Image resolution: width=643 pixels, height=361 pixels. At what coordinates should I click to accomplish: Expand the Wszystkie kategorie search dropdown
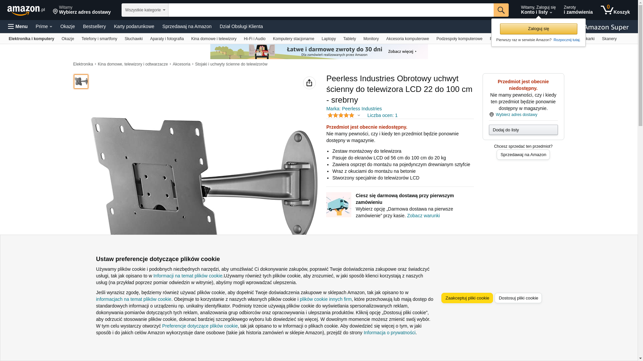(145, 10)
